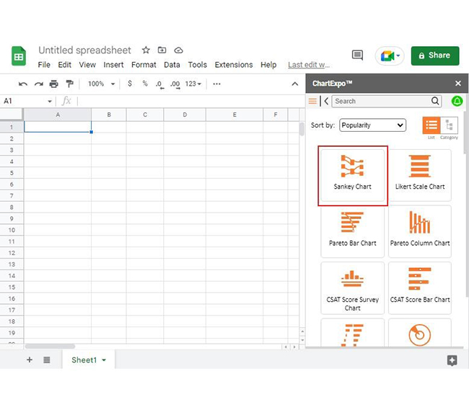
Task: Select the CSAT Score Bar Chart tile
Action: [x=420, y=288]
